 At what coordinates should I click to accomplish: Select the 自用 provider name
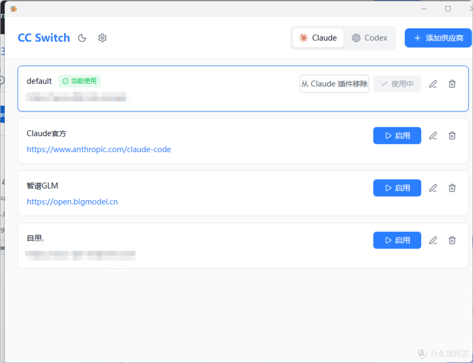pos(34,238)
